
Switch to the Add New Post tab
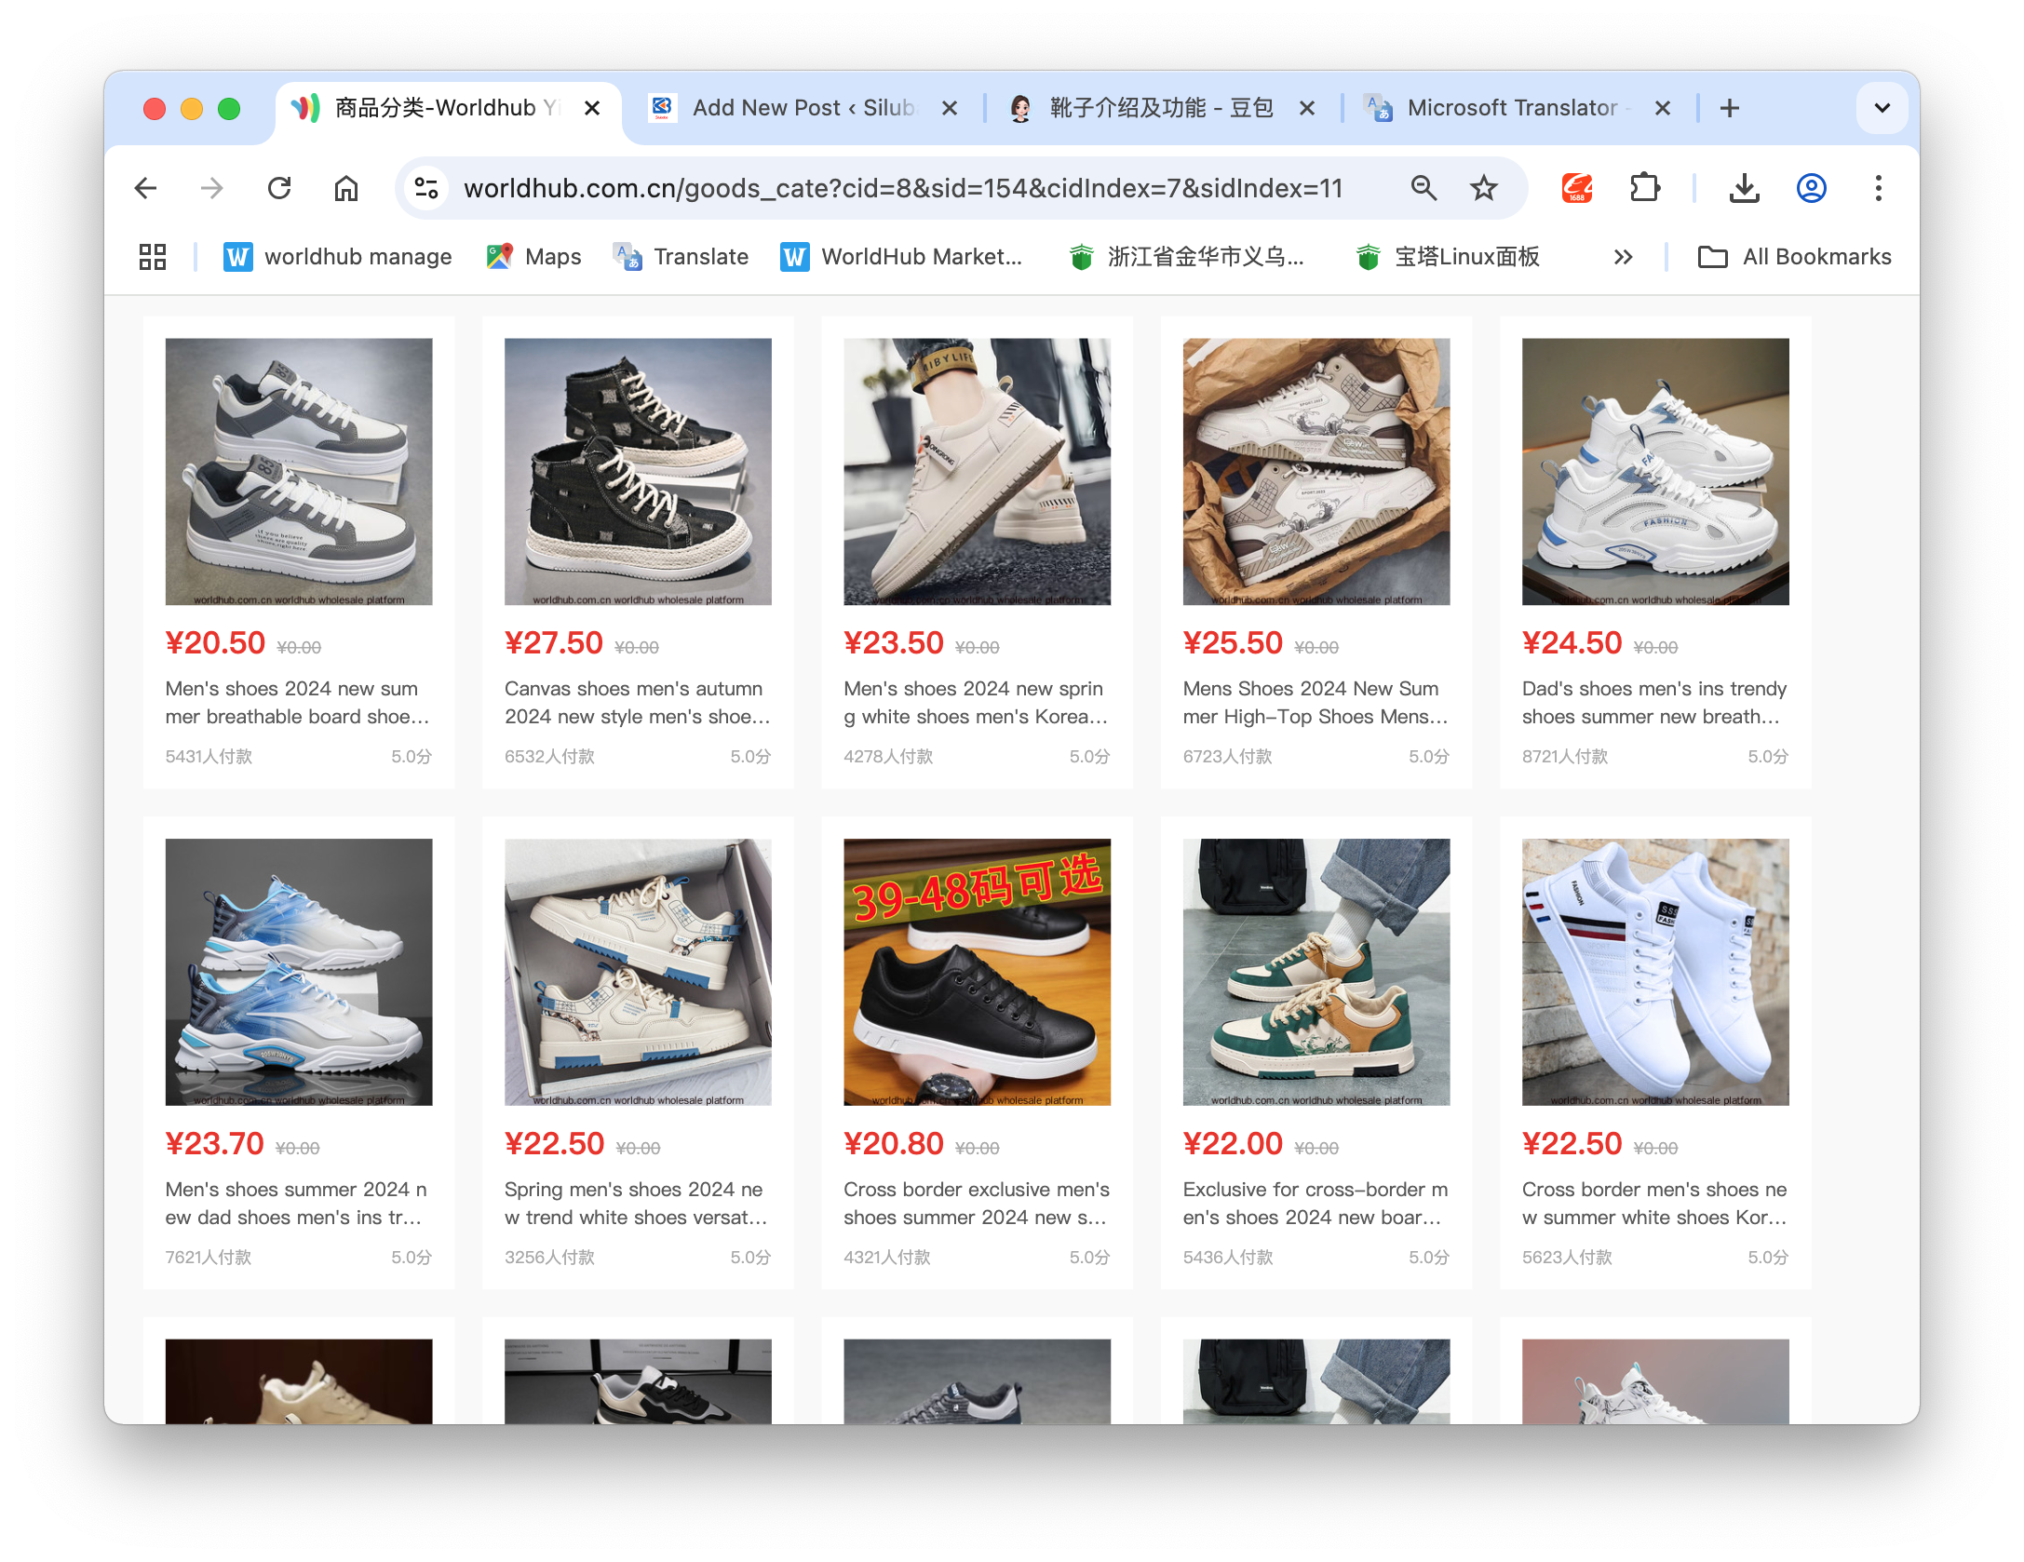(x=801, y=108)
